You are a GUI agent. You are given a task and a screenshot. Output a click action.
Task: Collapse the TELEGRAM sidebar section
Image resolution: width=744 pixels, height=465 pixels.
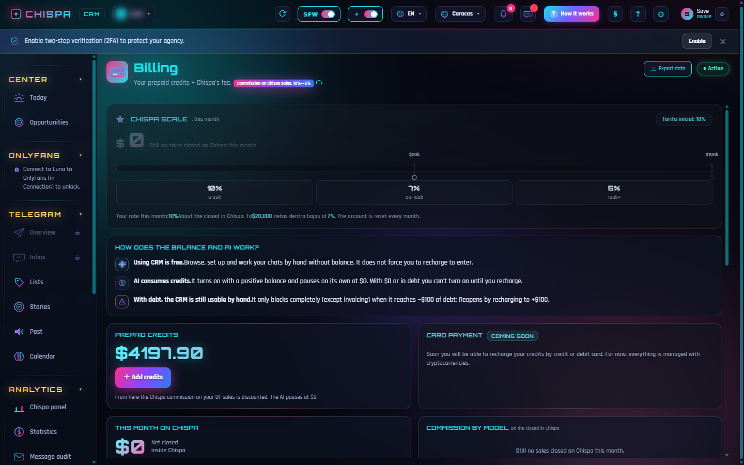pos(81,214)
